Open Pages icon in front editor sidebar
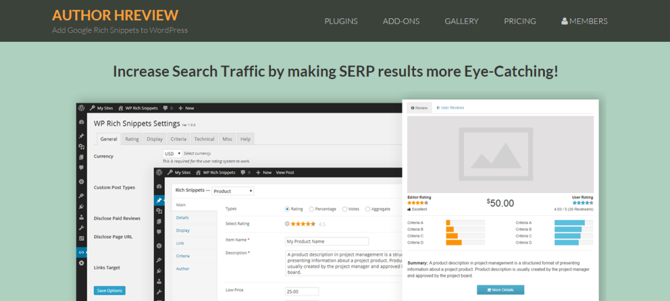This screenshot has height=301, width=670. click(159, 221)
